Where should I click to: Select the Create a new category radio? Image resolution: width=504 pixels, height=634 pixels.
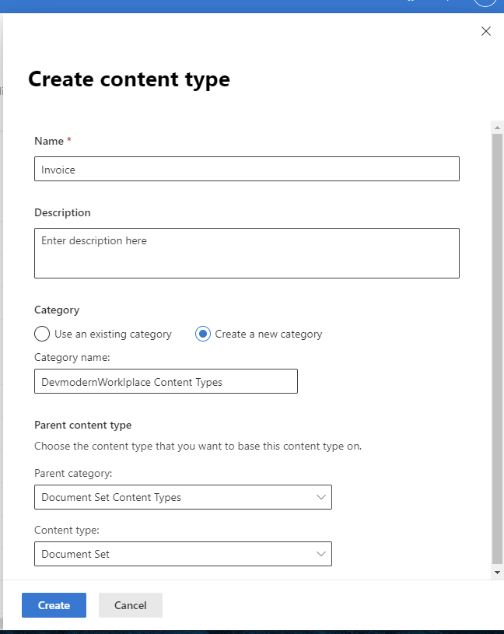(x=203, y=334)
